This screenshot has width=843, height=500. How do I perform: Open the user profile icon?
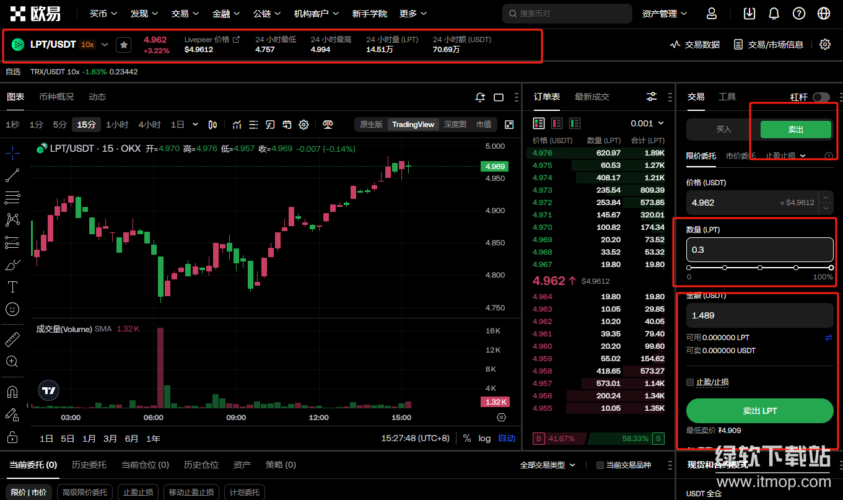coord(712,14)
